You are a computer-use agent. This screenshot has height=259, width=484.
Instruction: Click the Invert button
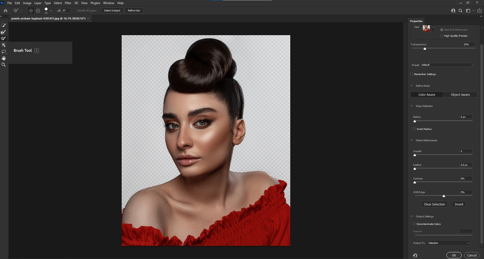coord(459,204)
